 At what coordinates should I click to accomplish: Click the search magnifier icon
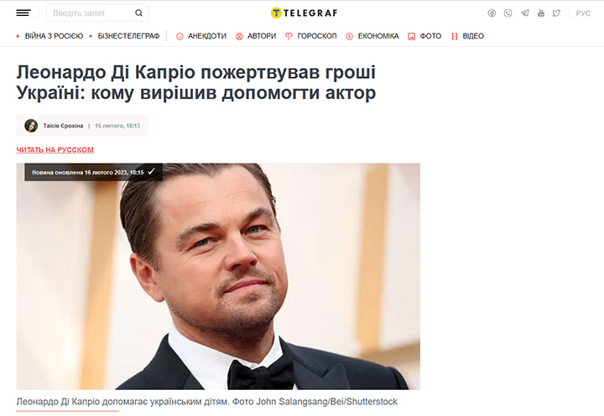[x=138, y=13]
